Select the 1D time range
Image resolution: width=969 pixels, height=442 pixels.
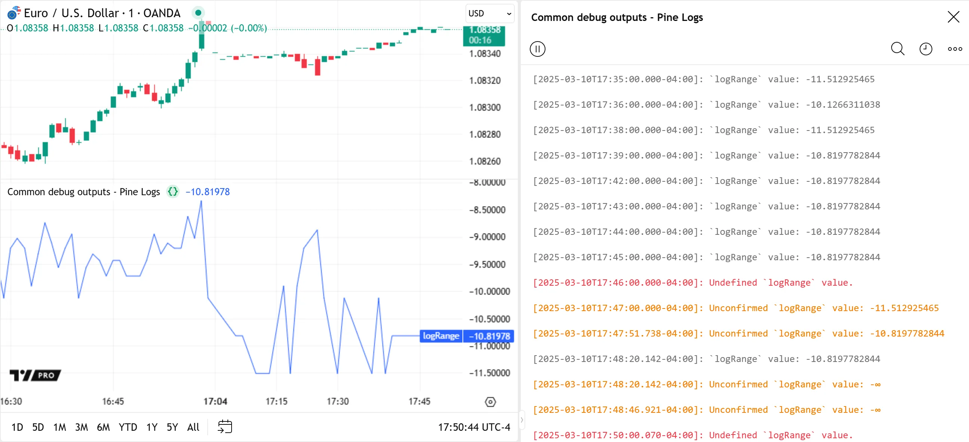tap(17, 427)
